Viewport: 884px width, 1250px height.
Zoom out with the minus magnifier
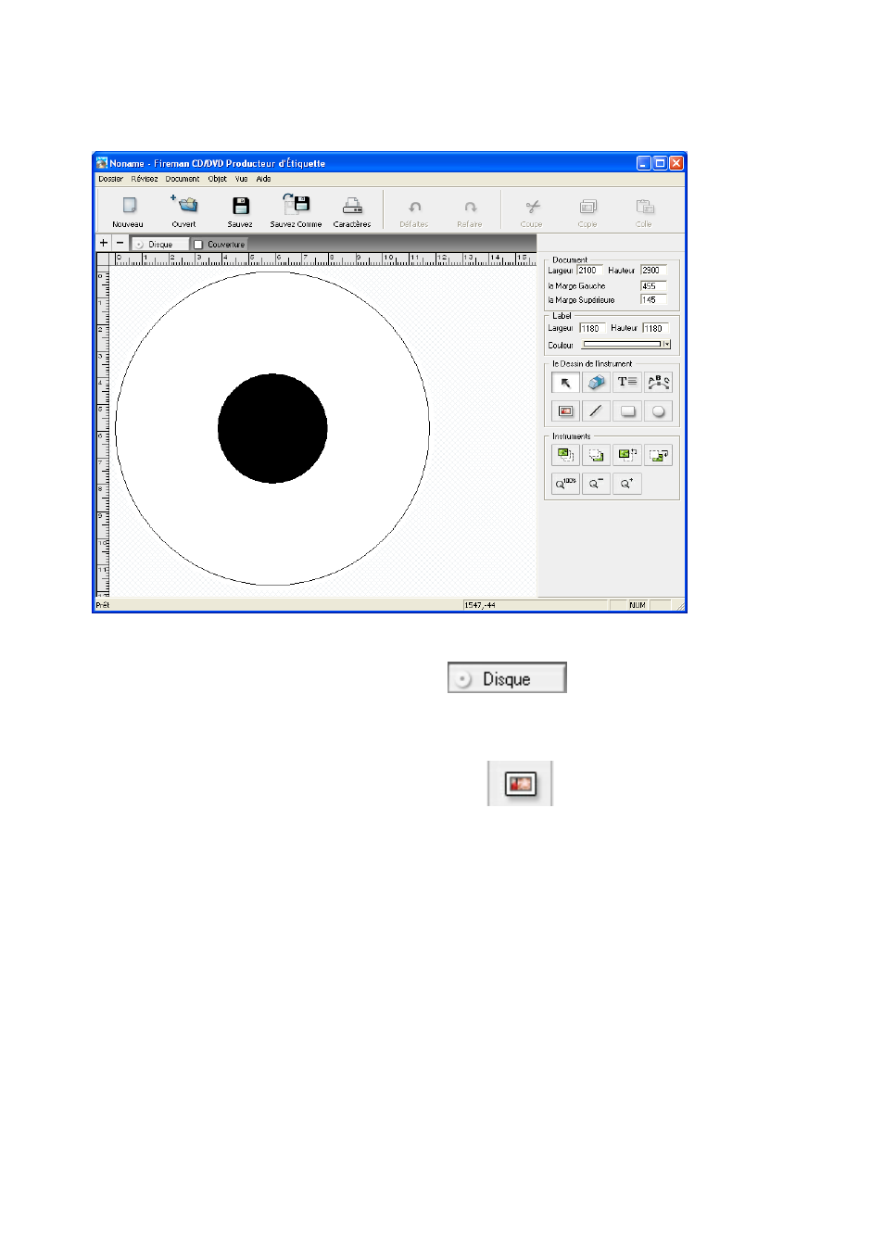tap(596, 484)
